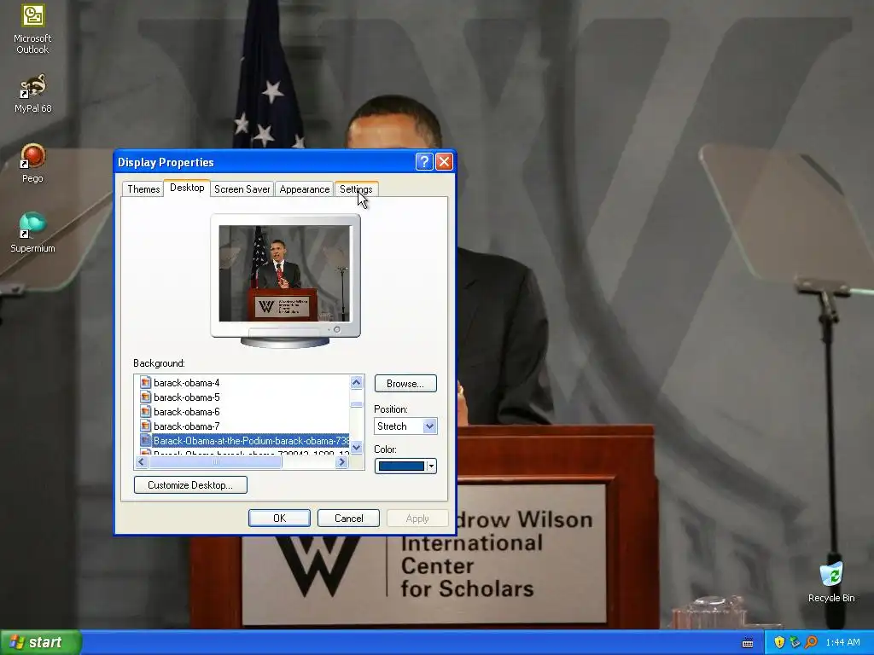Switch to the Desktop tab

[x=187, y=188]
